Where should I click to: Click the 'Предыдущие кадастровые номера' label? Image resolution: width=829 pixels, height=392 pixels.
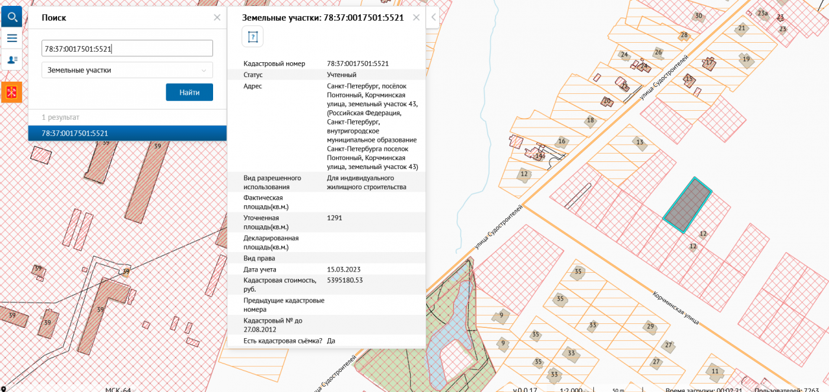pyautogui.click(x=284, y=305)
